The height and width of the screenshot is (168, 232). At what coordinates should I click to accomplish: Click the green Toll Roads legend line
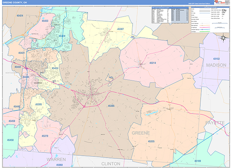[205, 31]
